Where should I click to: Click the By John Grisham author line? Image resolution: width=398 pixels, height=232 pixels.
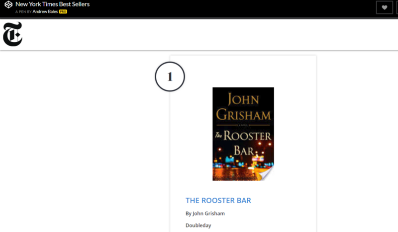205,214
